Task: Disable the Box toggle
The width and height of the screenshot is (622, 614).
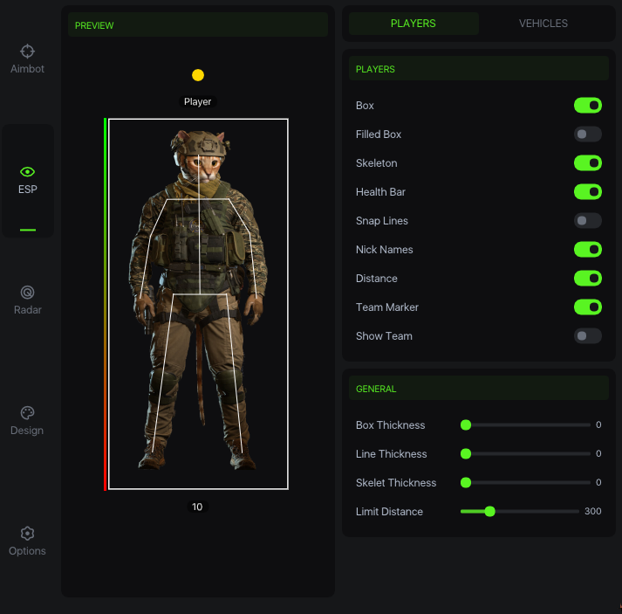Action: (x=587, y=106)
